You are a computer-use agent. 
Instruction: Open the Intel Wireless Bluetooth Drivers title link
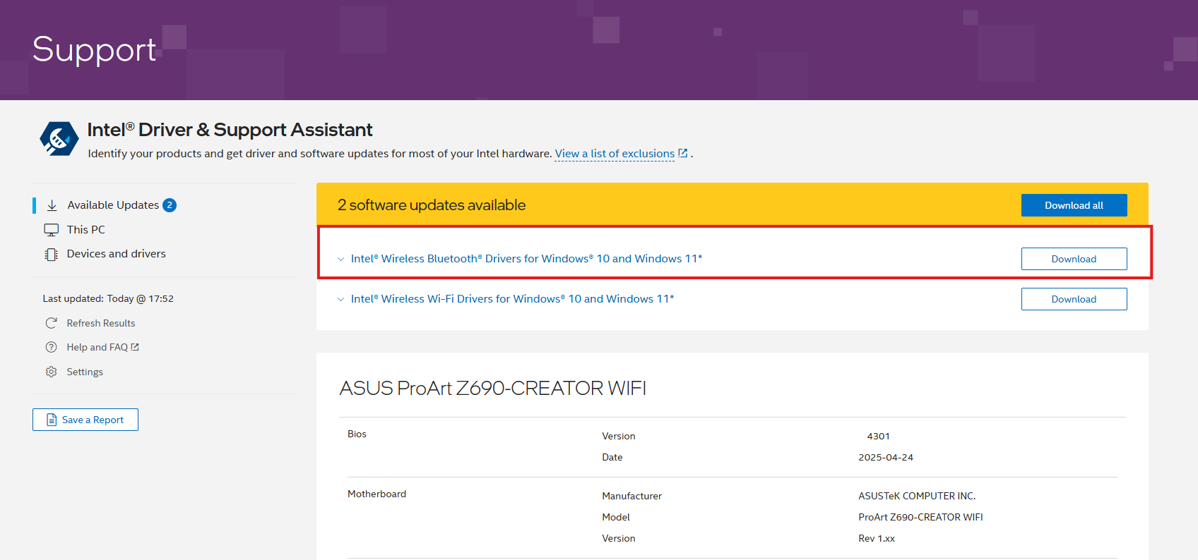pyautogui.click(x=526, y=259)
